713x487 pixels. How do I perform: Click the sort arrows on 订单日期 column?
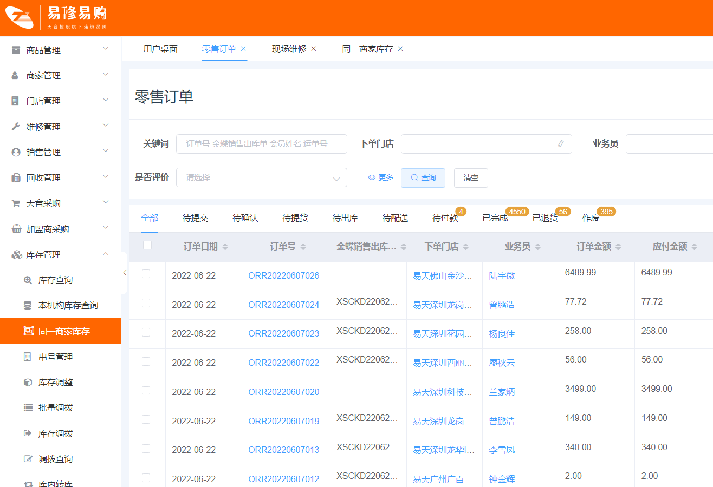225,247
